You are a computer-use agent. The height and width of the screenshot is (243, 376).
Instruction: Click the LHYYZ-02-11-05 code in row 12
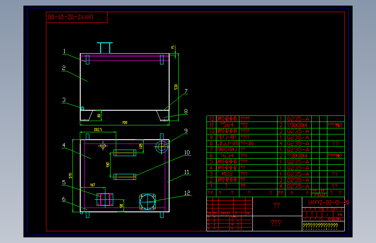[227, 118]
